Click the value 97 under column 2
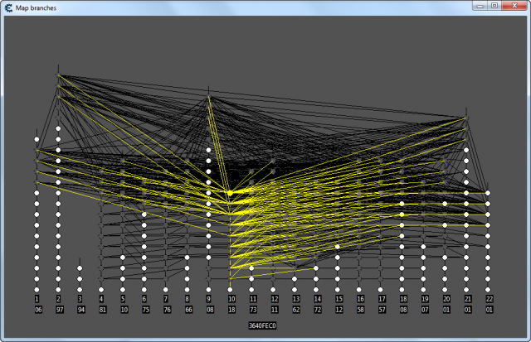The image size is (531, 342). tap(58, 309)
